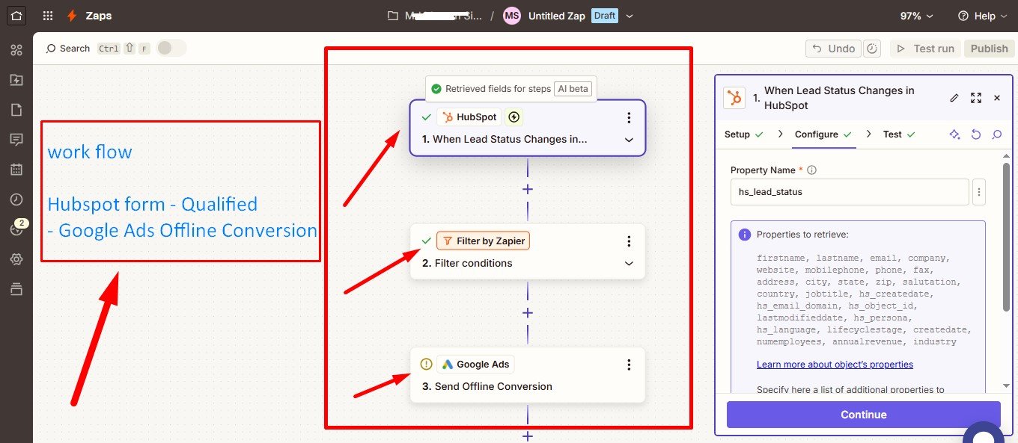This screenshot has height=443, width=1018.
Task: Click the AI beta badge
Action: (x=573, y=89)
